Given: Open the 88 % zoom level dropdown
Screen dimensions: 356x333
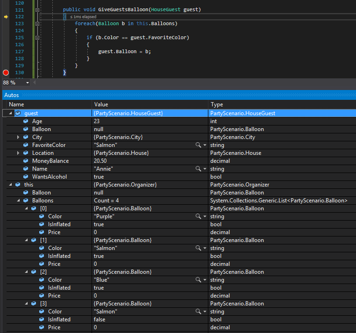Looking at the screenshot, I should click(27, 83).
